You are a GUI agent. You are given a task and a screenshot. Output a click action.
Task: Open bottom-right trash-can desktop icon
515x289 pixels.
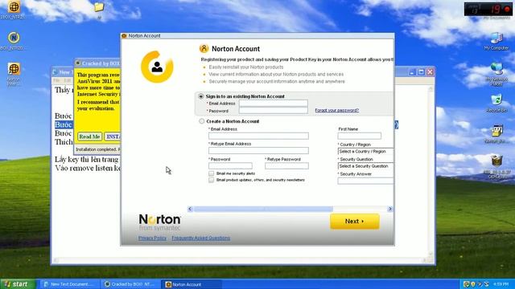496,166
